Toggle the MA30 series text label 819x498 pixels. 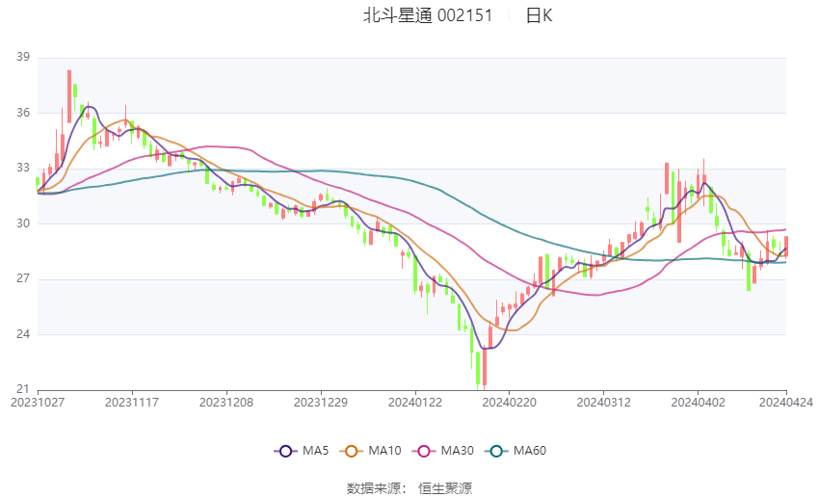tap(455, 450)
